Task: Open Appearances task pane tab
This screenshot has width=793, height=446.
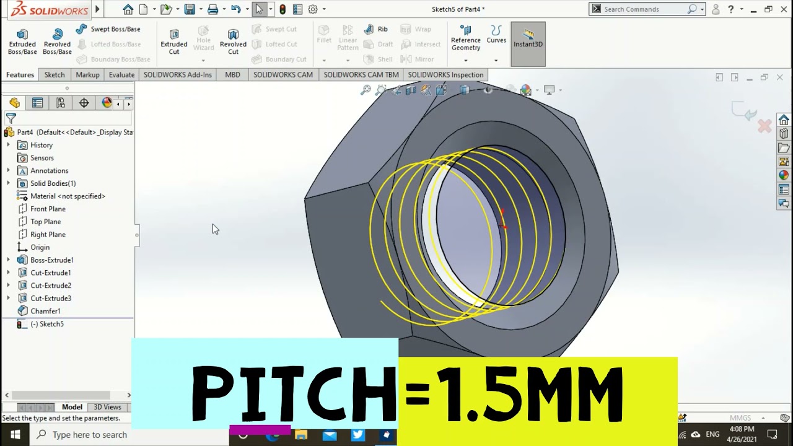Action: pyautogui.click(x=784, y=175)
